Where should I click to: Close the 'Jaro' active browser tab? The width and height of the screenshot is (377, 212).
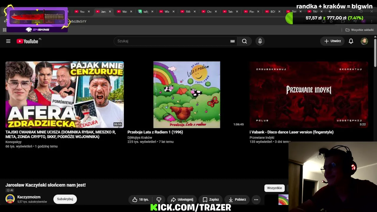110,11
